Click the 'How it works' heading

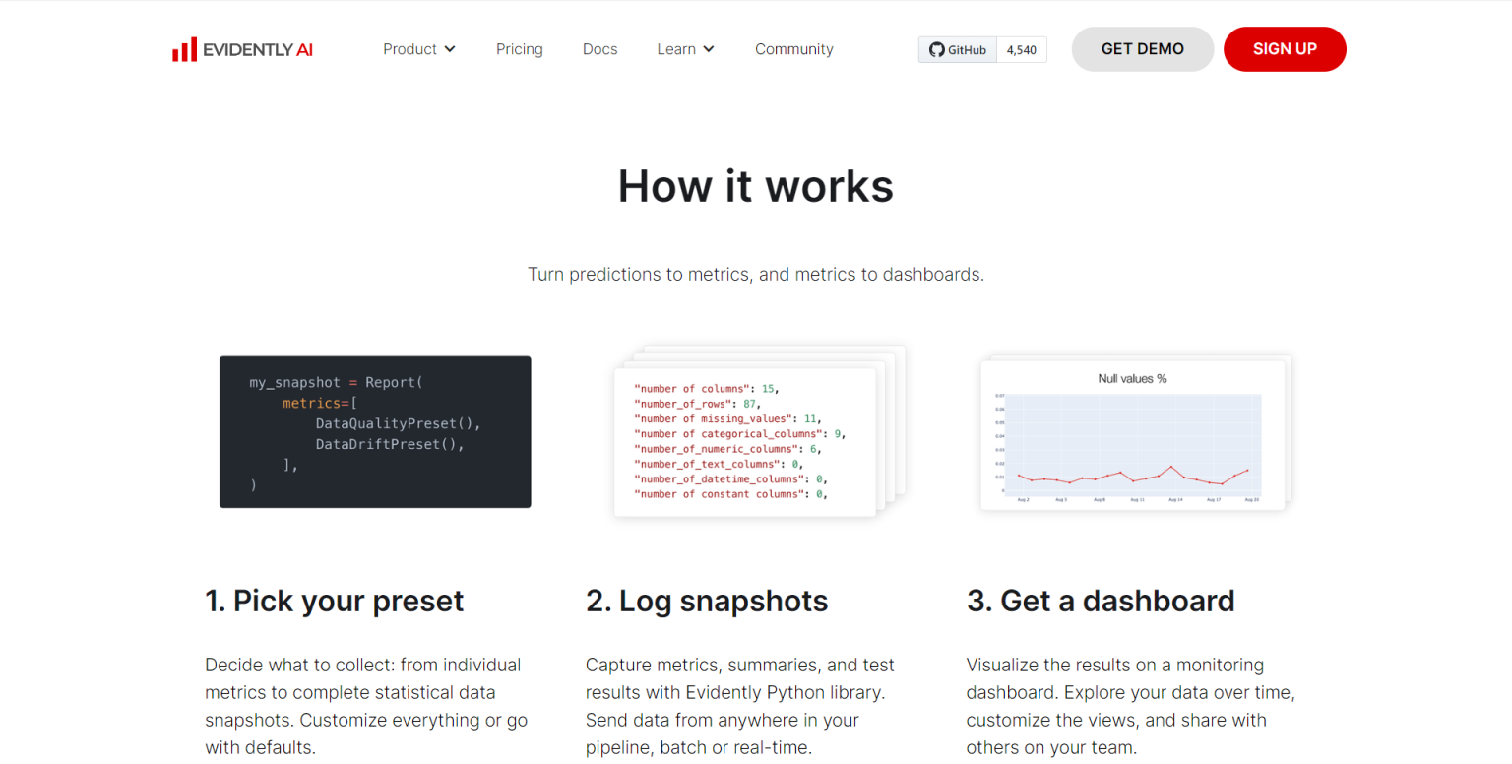point(755,186)
